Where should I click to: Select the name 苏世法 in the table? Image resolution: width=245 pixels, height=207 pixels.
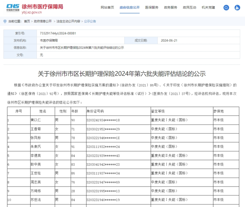[36, 200]
